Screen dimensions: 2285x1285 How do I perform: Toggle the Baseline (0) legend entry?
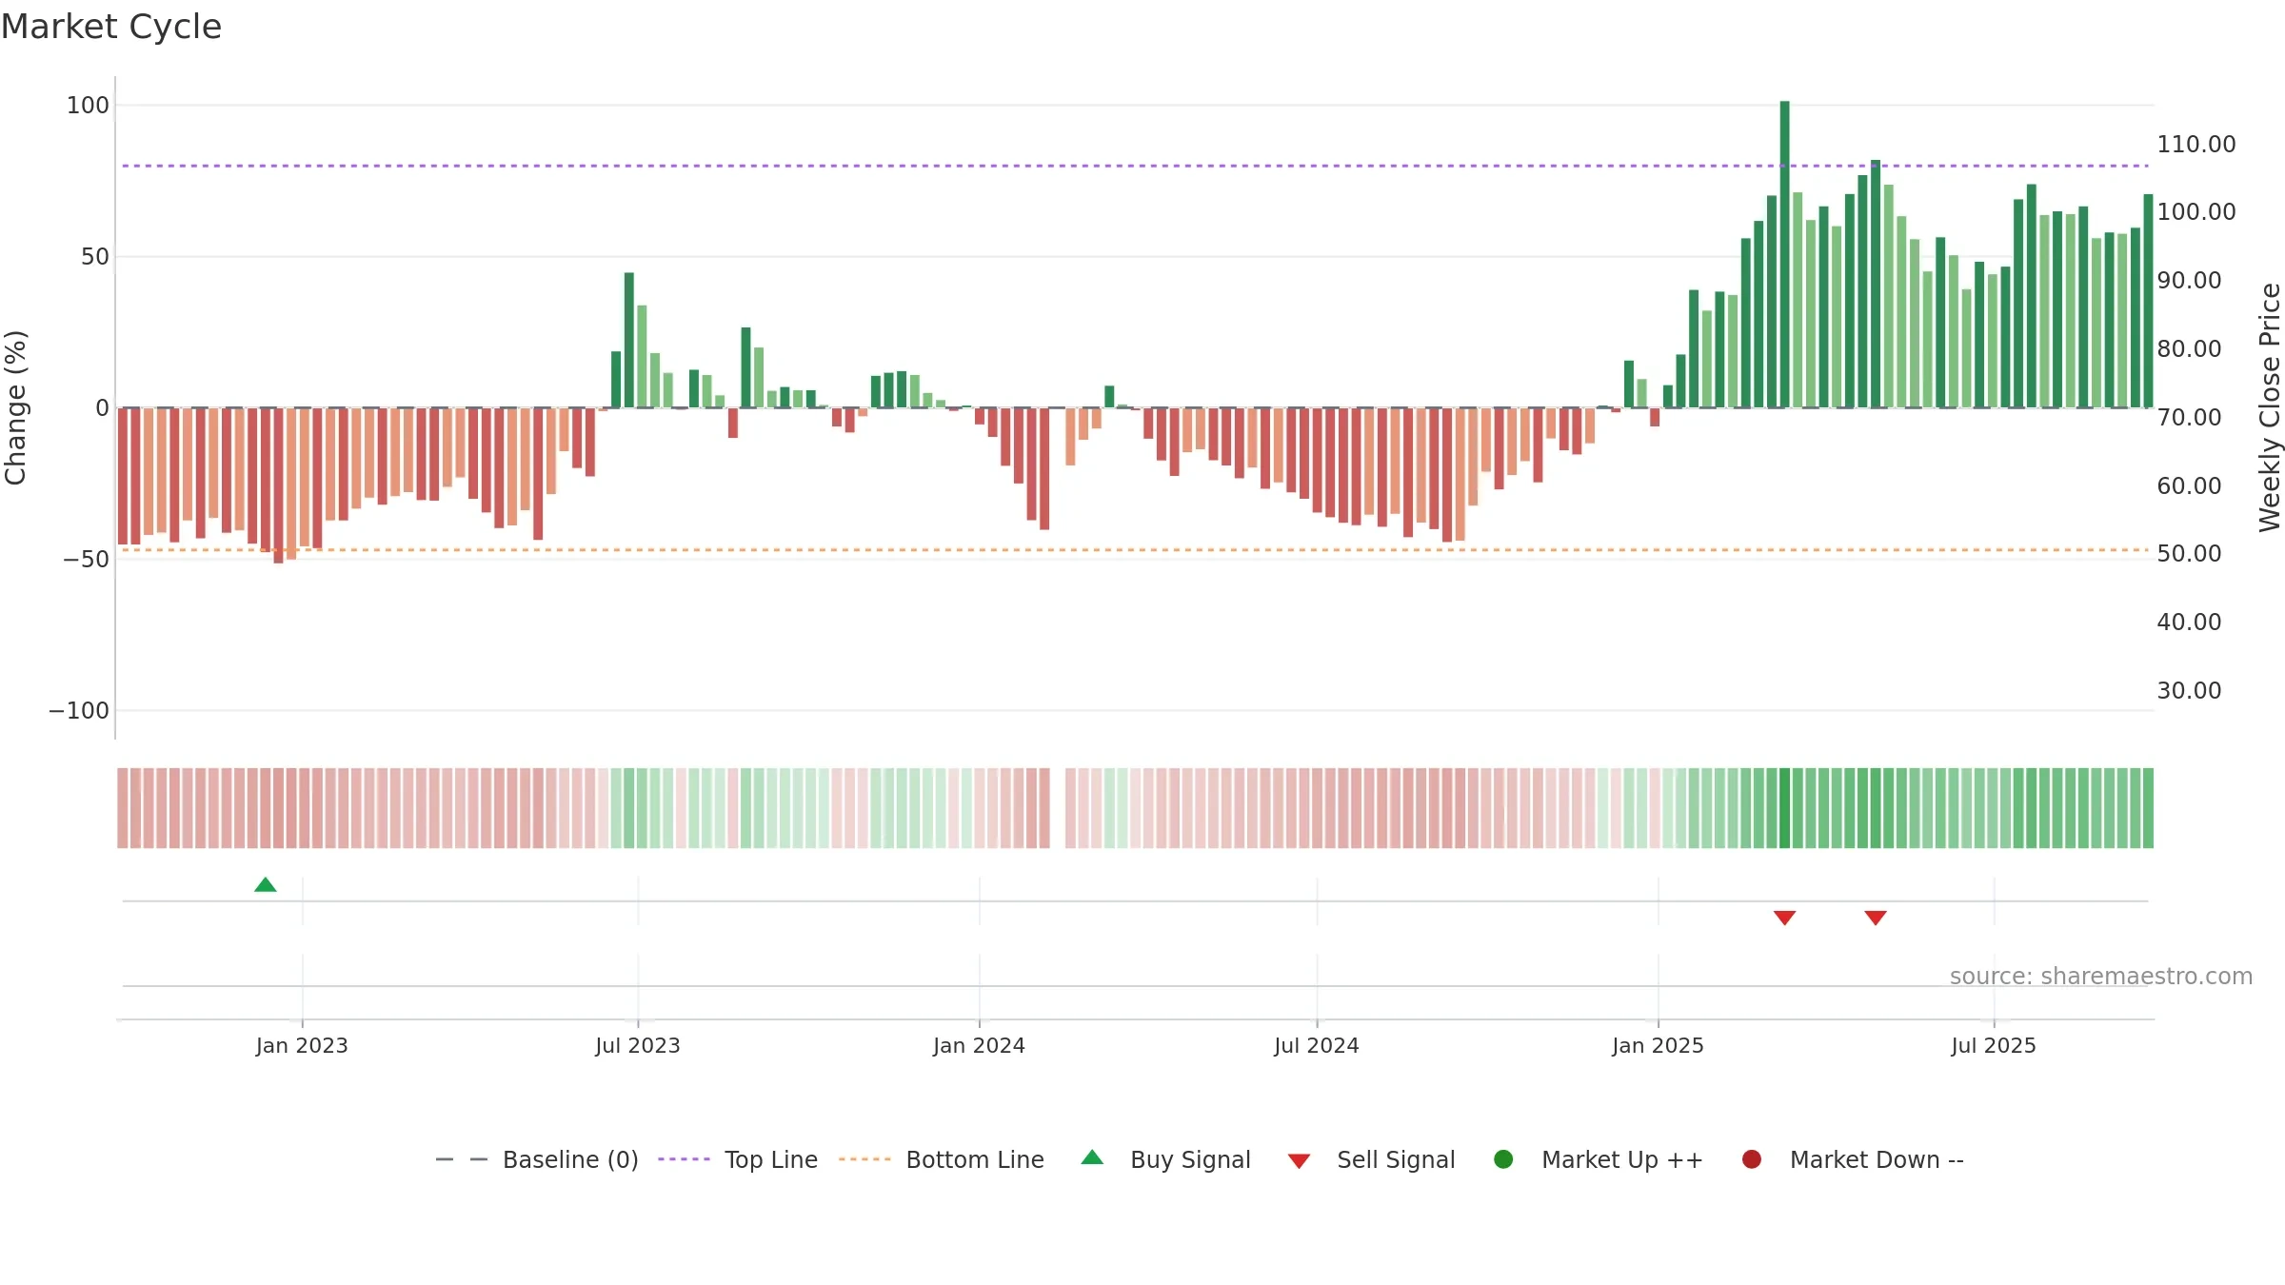tap(537, 1159)
